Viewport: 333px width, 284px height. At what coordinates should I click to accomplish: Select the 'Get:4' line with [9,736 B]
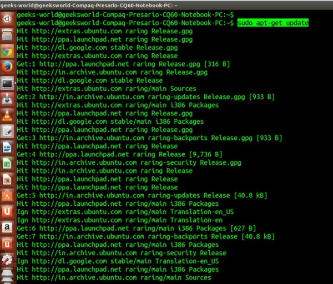coord(119,154)
